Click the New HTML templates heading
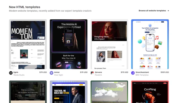The height and width of the screenshot is (103, 176). [25, 7]
